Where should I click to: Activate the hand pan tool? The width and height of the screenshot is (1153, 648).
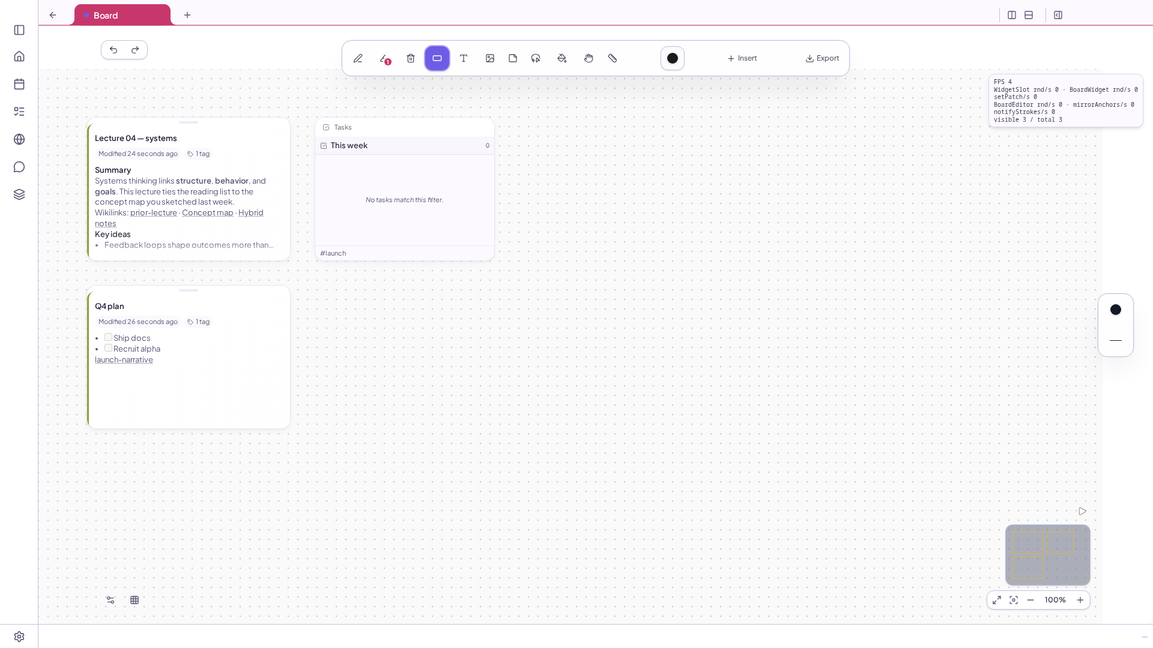click(x=589, y=58)
